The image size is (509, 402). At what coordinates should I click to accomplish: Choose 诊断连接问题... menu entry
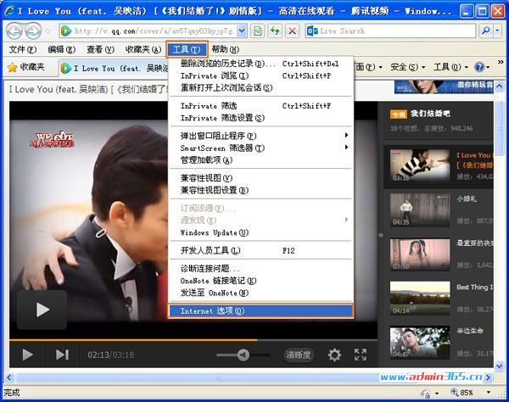pos(261,268)
